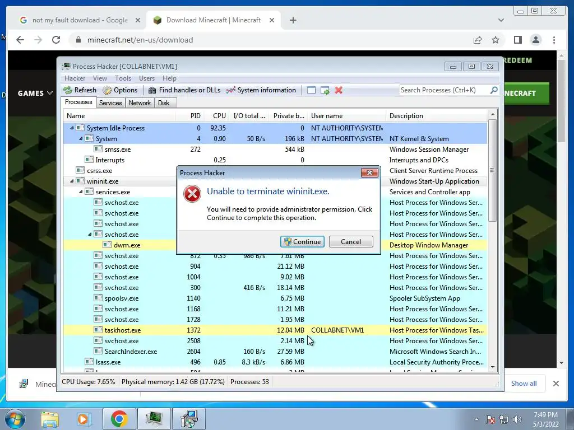This screenshot has height=430, width=574.
Task: Select the Processes tab
Action: tap(78, 102)
